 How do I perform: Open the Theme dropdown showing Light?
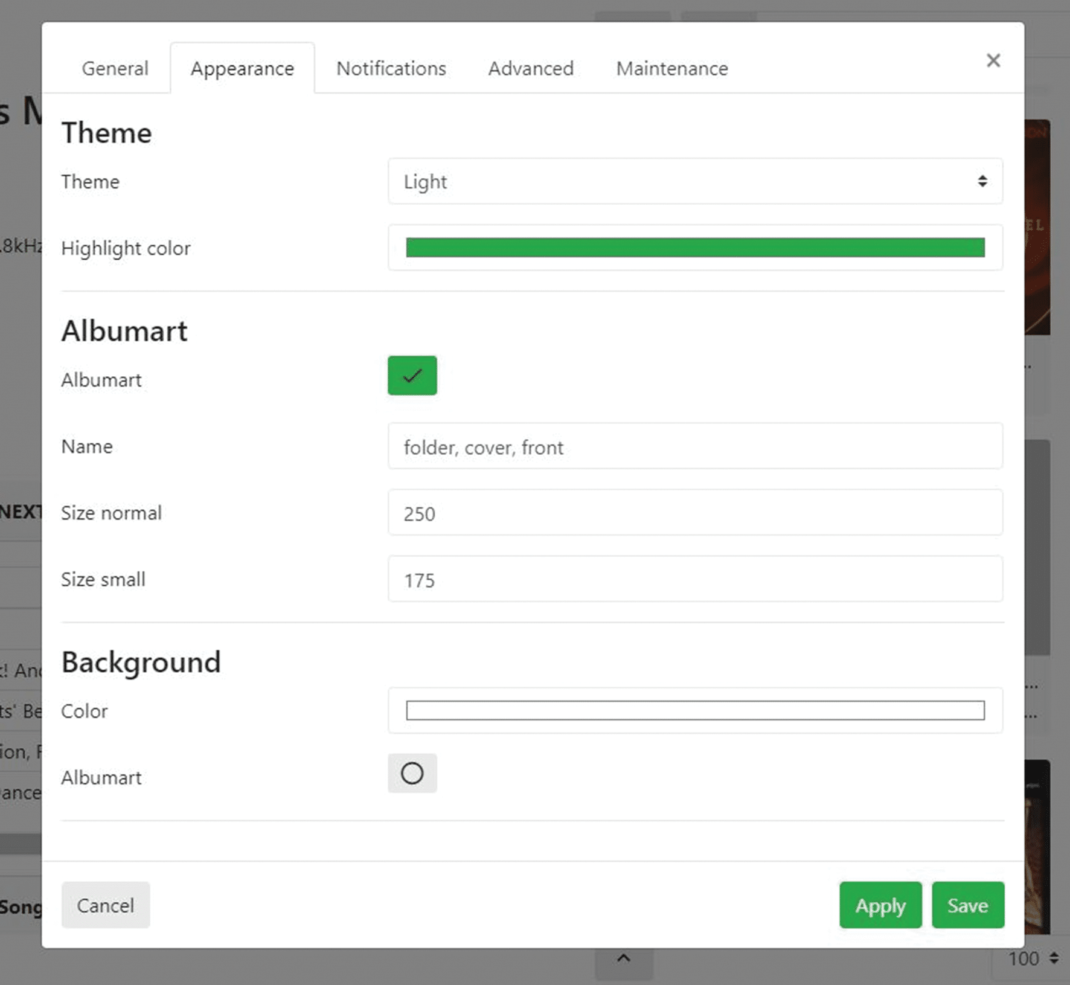coord(694,181)
